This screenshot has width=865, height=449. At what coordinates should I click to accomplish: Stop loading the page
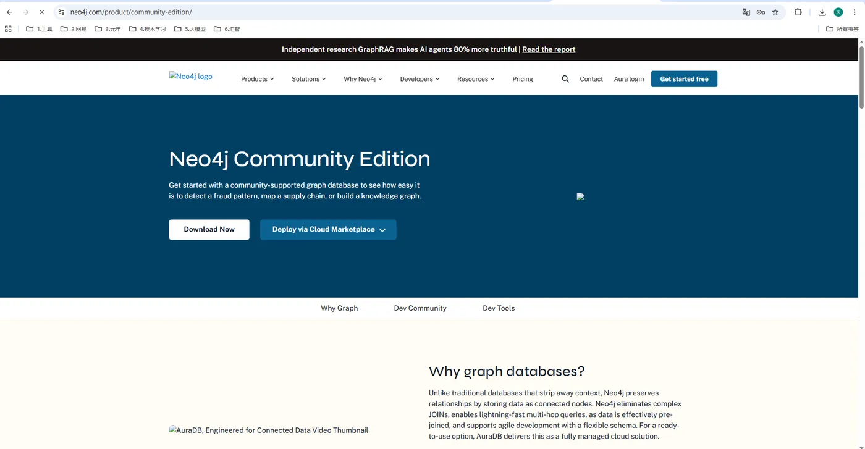click(41, 12)
